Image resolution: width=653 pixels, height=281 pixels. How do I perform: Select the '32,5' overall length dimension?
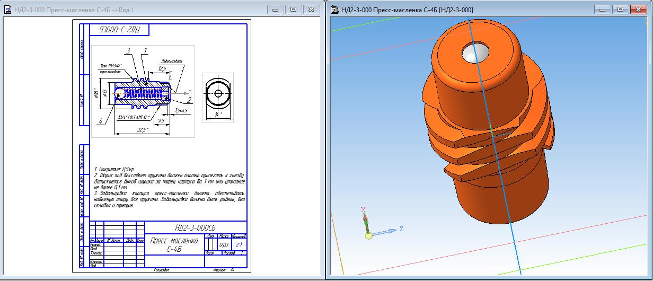coord(142,130)
